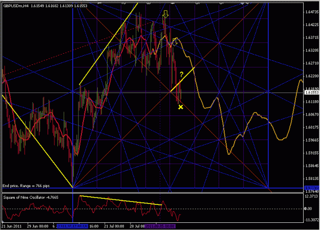Click the End price Range = 766 pips label
Viewport: 320px width, 230px height.
pos(26,186)
